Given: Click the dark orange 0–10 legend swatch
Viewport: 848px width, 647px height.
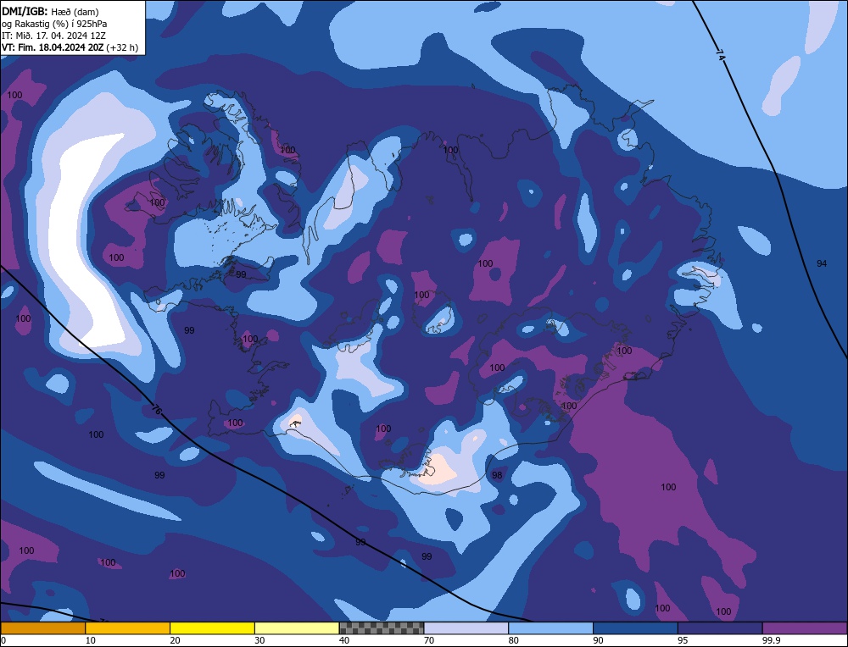Looking at the screenshot, I should click(42, 628).
